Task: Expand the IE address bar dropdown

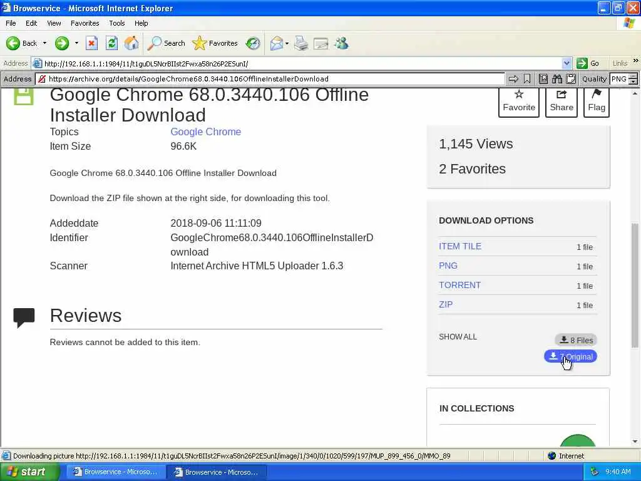Action: [567, 63]
